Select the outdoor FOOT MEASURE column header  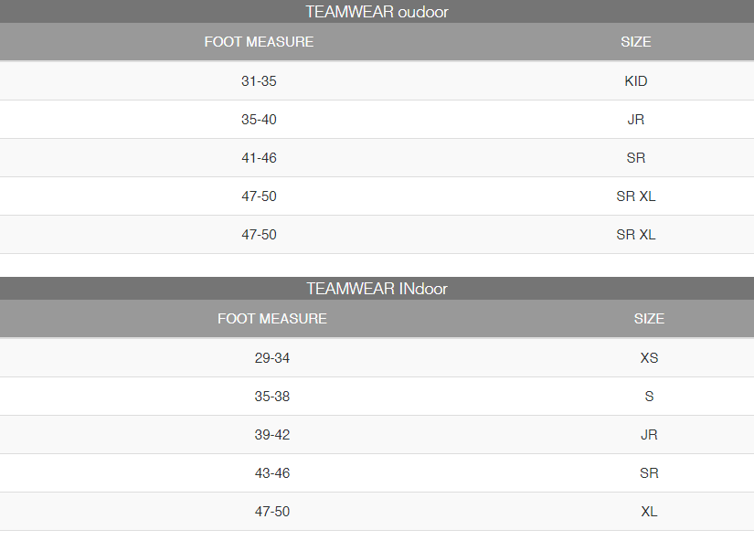(259, 42)
